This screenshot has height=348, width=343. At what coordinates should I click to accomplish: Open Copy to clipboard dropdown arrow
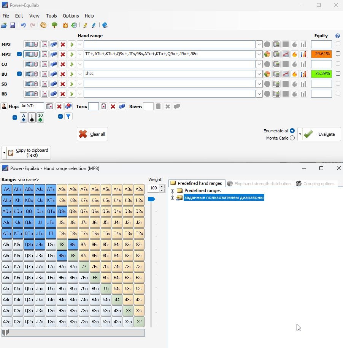click(x=4, y=153)
